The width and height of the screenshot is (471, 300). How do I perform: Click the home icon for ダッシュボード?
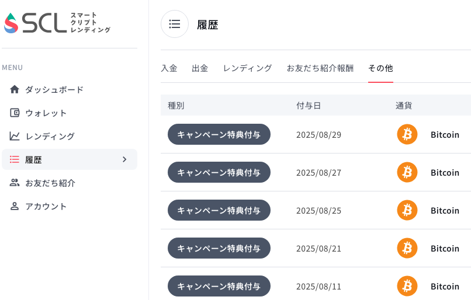point(15,89)
